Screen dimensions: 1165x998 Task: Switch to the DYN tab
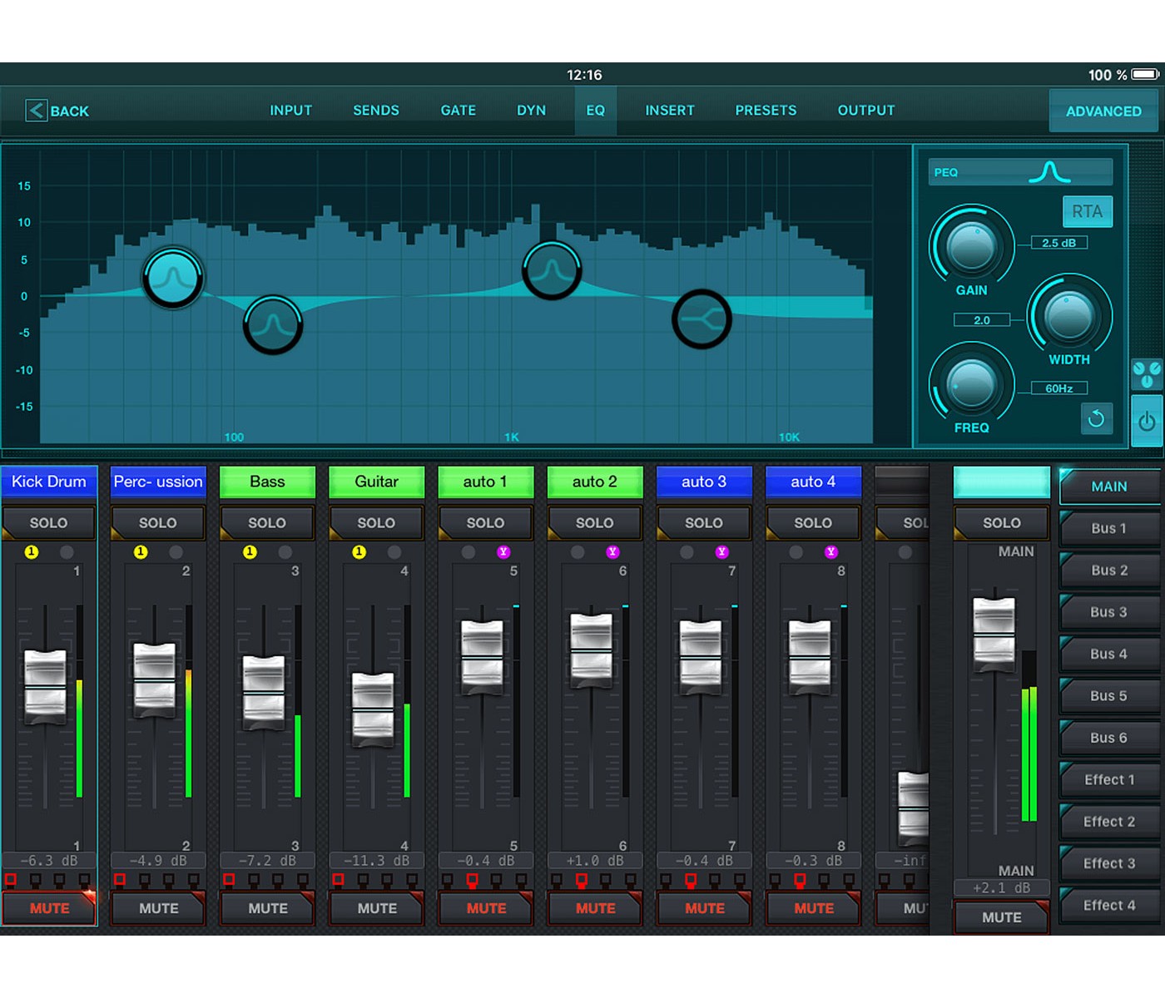point(531,111)
